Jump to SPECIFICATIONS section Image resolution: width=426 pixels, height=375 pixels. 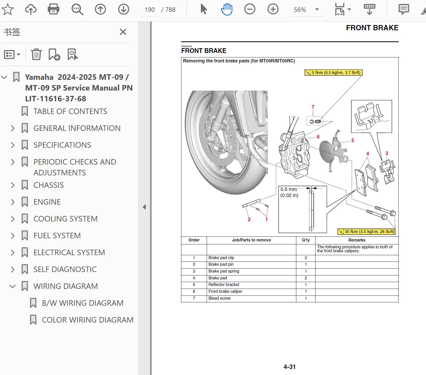click(62, 145)
